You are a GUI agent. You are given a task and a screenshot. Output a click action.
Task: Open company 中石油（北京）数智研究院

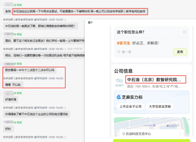(154, 80)
